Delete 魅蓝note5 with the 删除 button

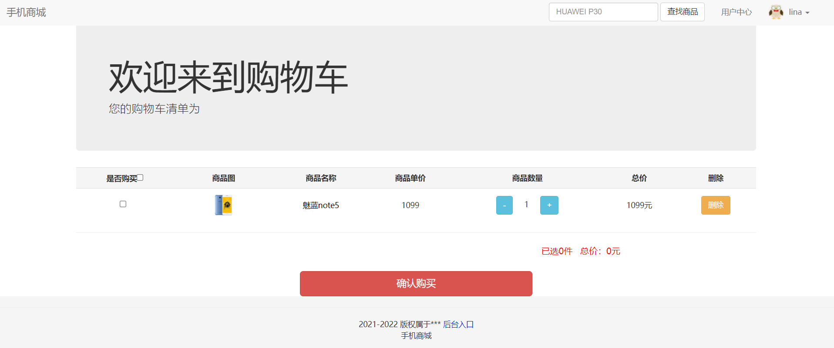(x=716, y=205)
